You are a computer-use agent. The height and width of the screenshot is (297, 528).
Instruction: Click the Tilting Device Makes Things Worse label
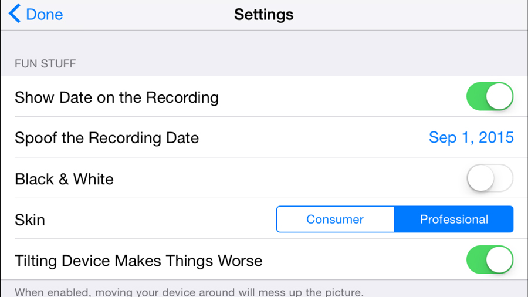click(138, 261)
